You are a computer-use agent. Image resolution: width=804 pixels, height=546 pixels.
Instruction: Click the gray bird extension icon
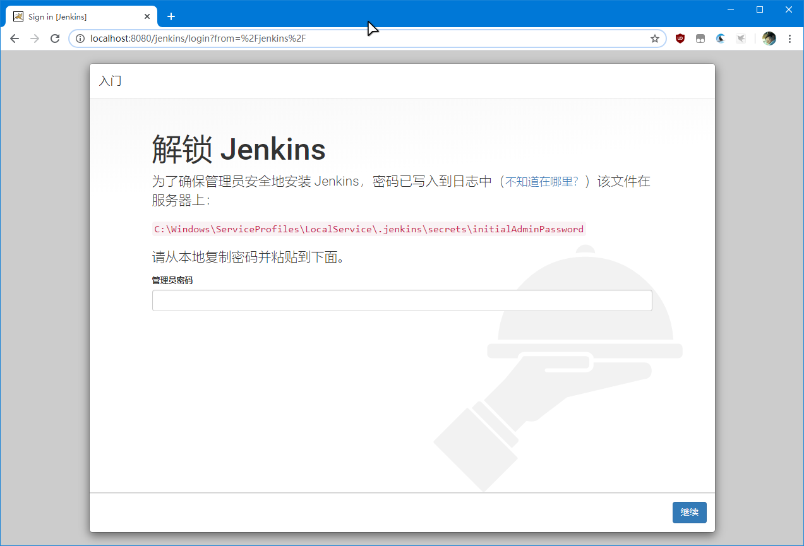pos(741,39)
